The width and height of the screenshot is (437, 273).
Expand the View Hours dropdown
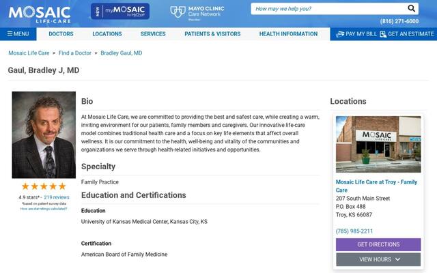(x=378, y=259)
